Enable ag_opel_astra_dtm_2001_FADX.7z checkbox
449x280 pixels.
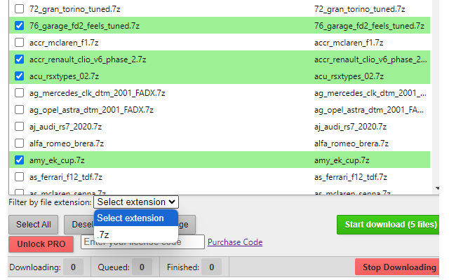pos(19,110)
